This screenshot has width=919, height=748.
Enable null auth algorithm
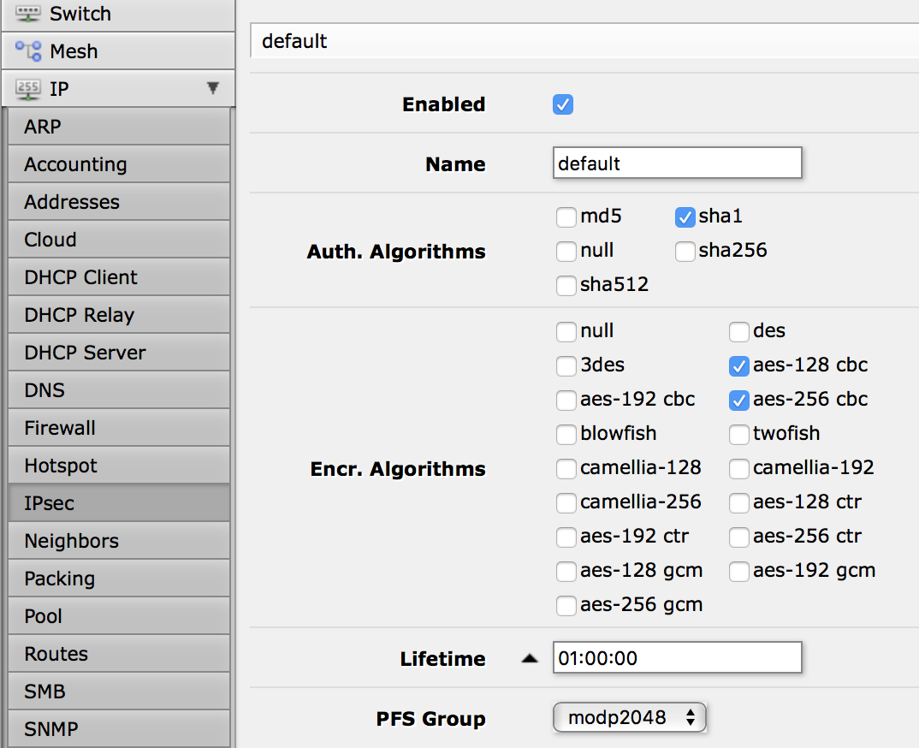click(x=566, y=251)
